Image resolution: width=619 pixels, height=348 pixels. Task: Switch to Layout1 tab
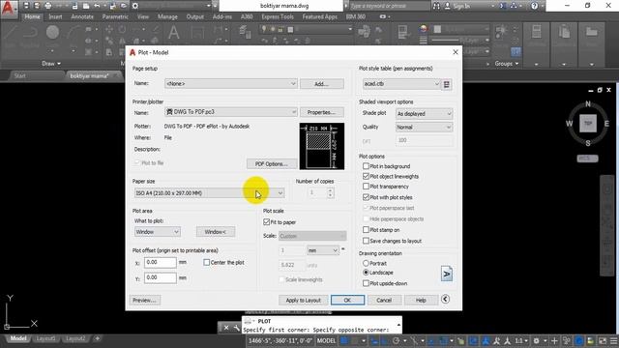[x=45, y=338]
